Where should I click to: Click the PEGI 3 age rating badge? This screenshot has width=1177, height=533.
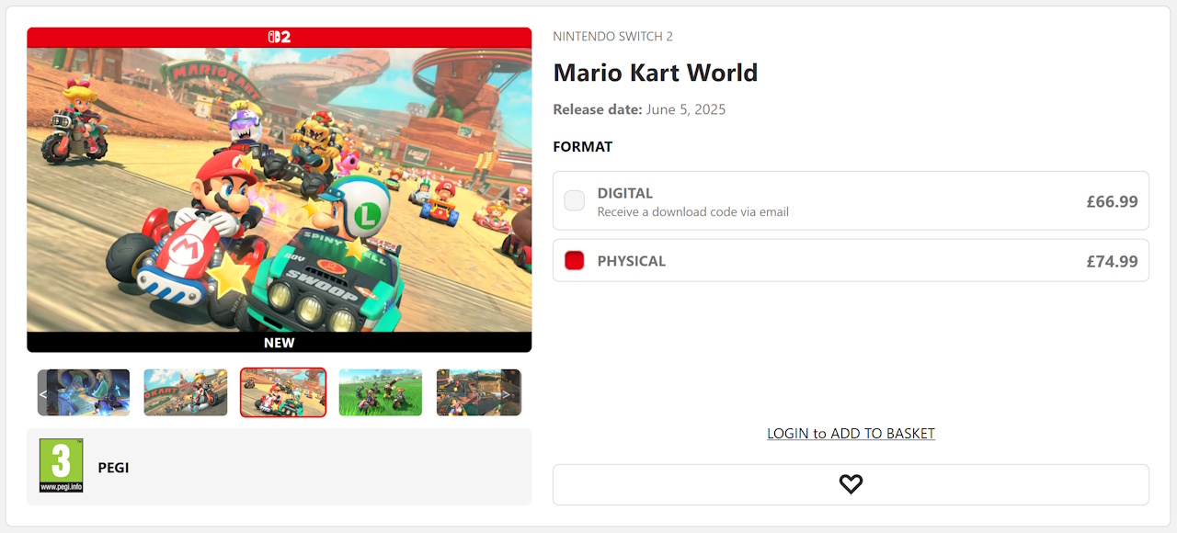point(61,466)
